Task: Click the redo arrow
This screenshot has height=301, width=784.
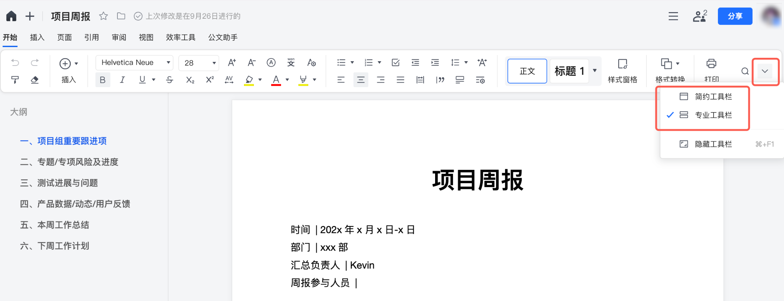Action: 35,63
